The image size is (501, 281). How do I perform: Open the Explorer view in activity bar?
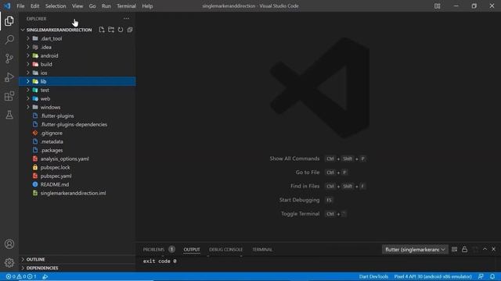point(9,21)
